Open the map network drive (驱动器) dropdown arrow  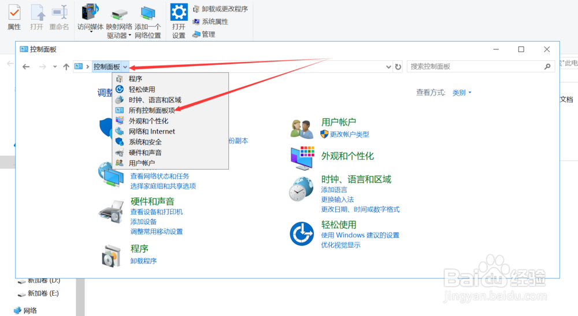(x=130, y=36)
